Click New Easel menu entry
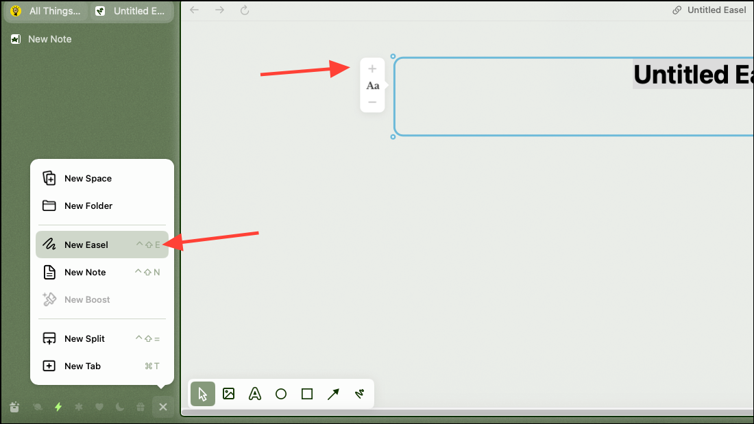The image size is (754, 424). tap(102, 245)
